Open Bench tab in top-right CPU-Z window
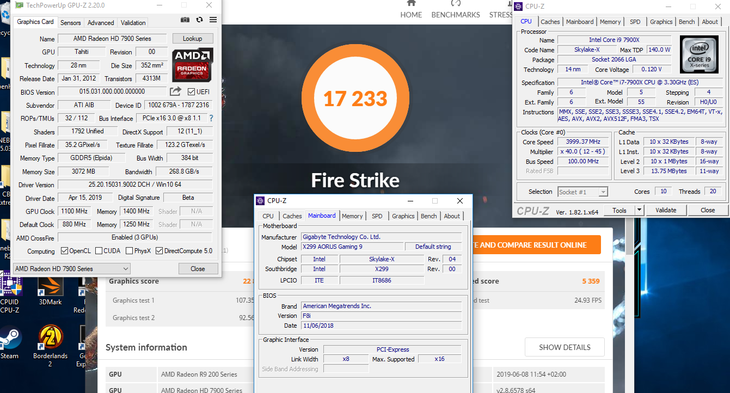Screen dimensions: 730x393 coord(687,22)
